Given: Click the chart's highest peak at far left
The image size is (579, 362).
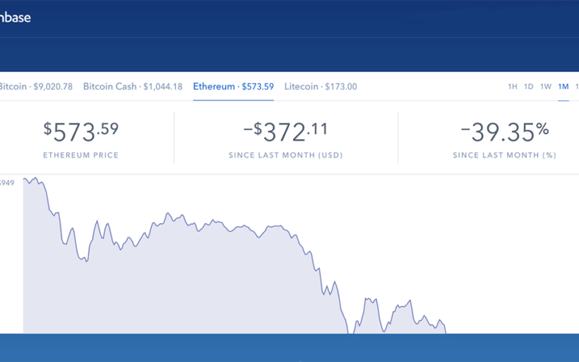Looking at the screenshot, I should (34, 179).
